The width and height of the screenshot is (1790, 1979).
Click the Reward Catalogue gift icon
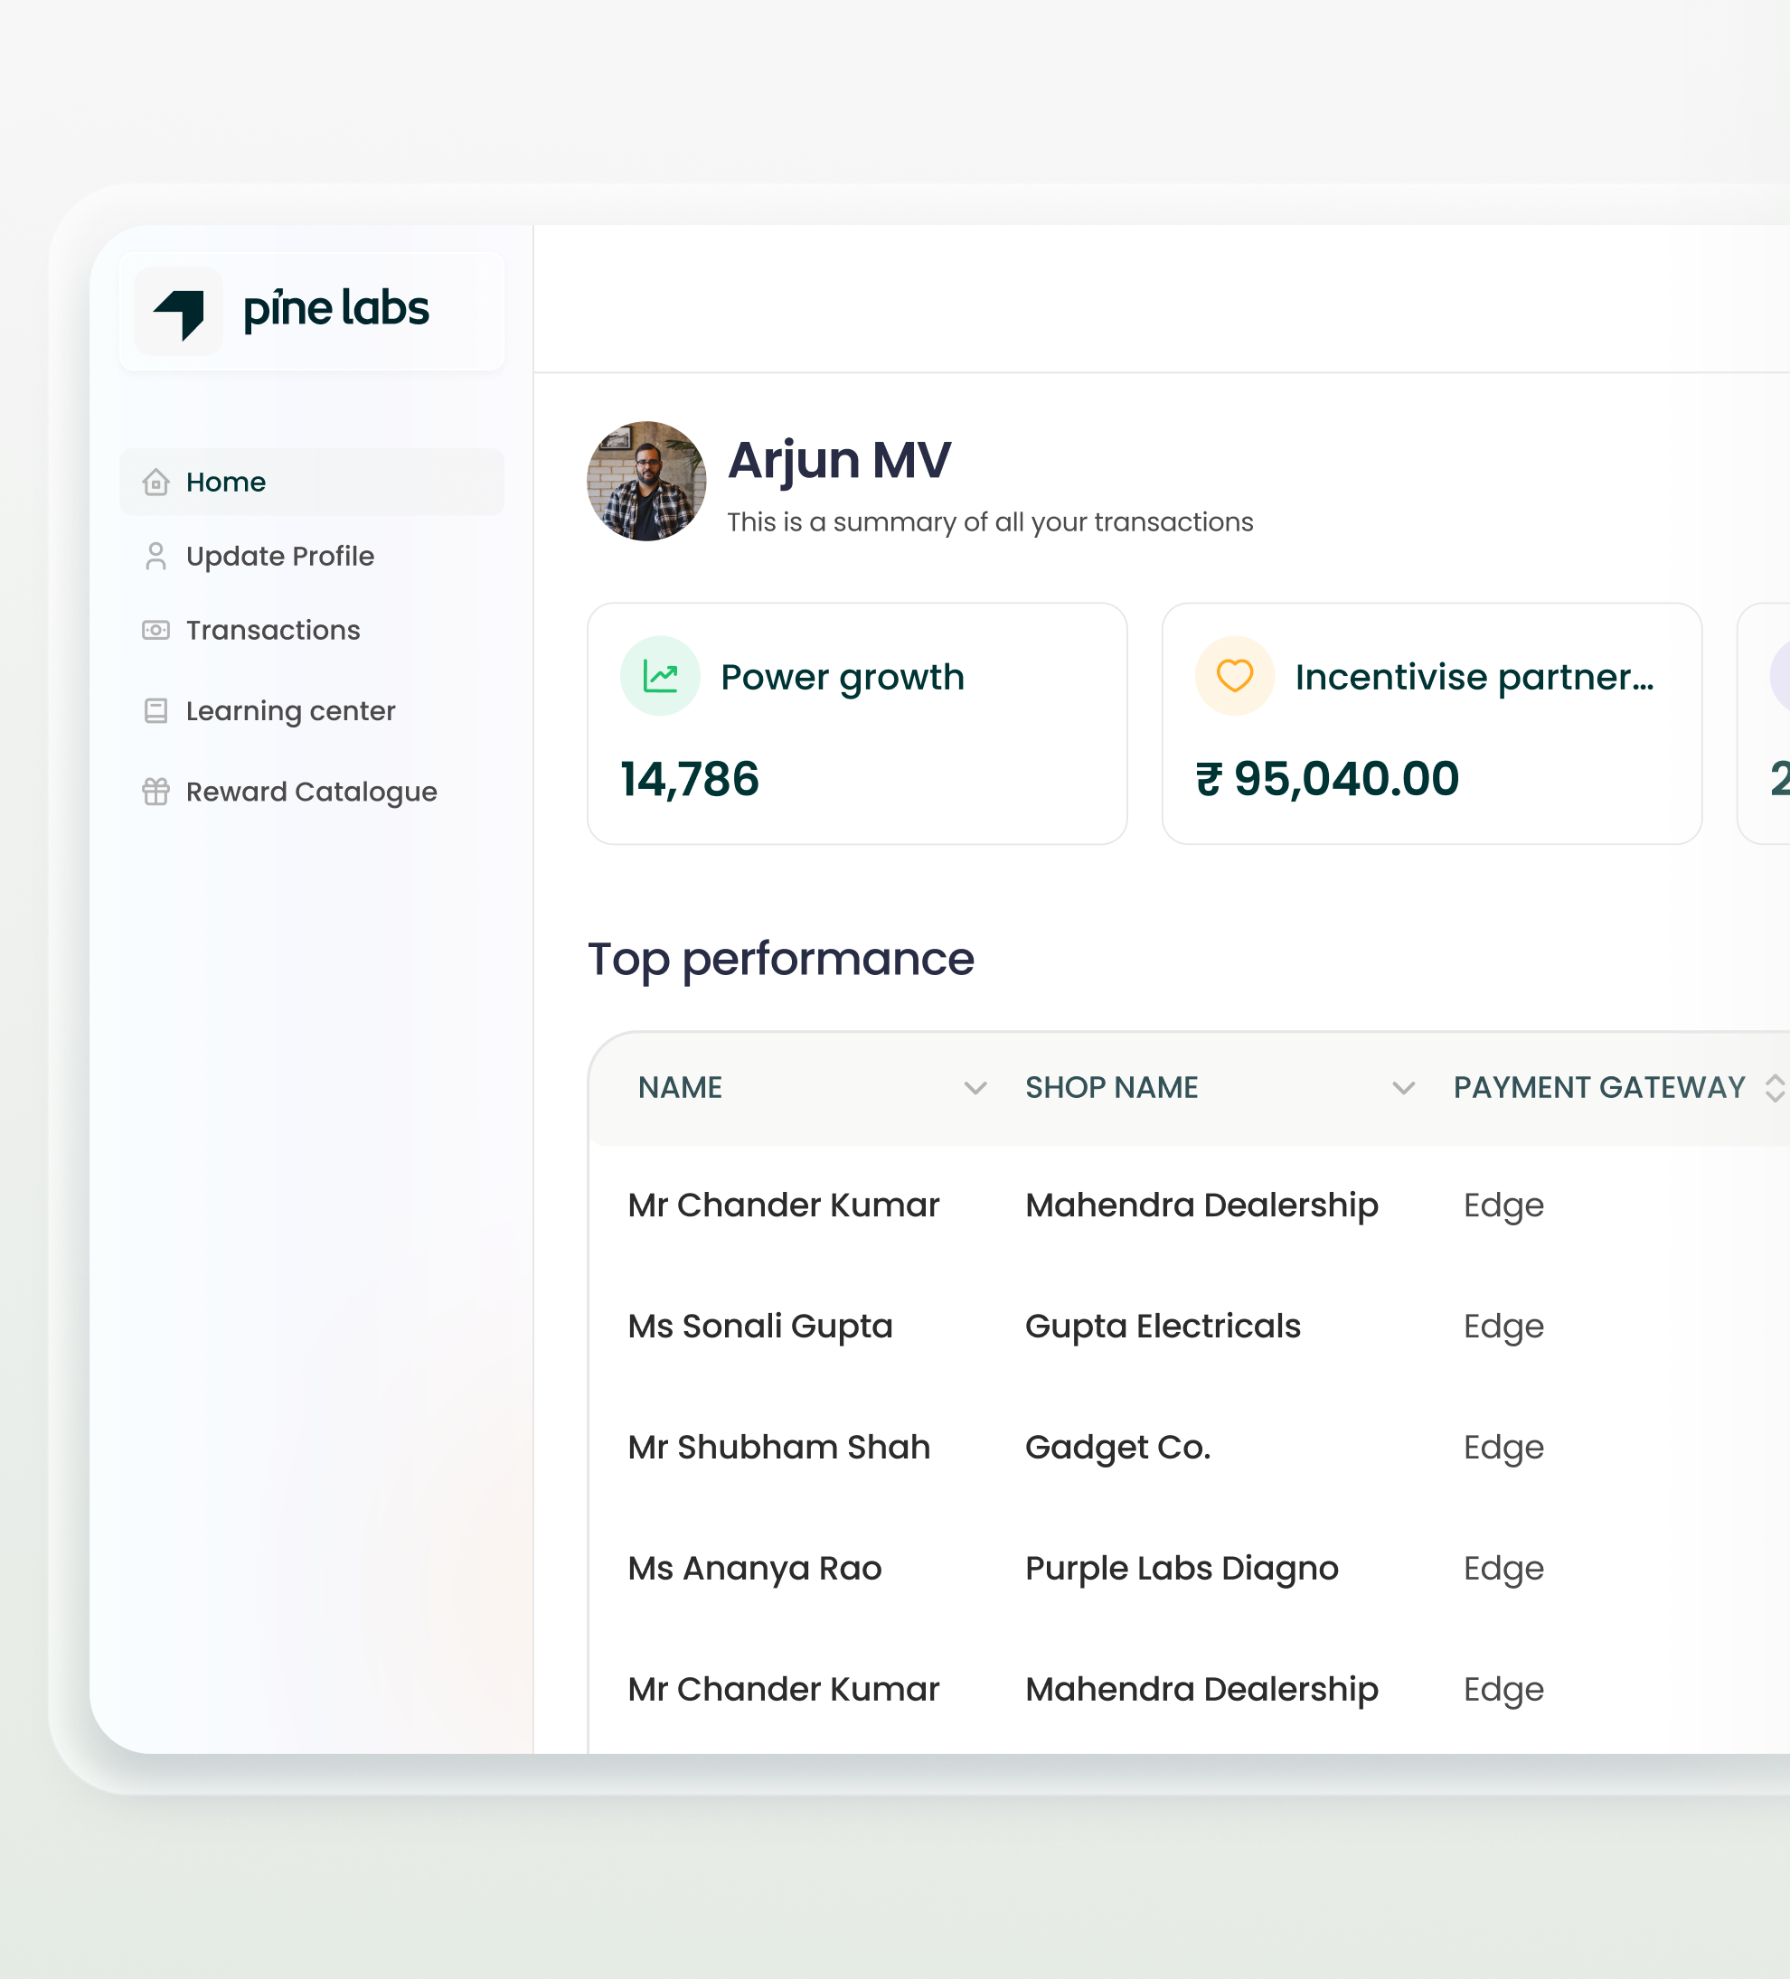155,792
